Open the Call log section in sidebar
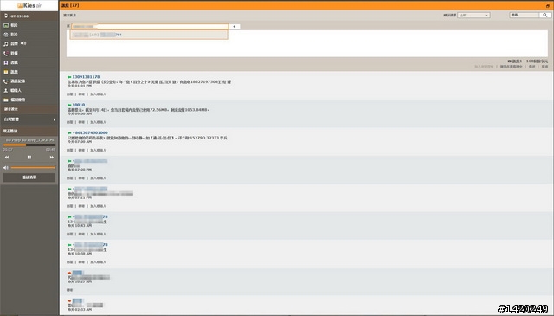Viewport: 554px width, 316px height. [29, 81]
